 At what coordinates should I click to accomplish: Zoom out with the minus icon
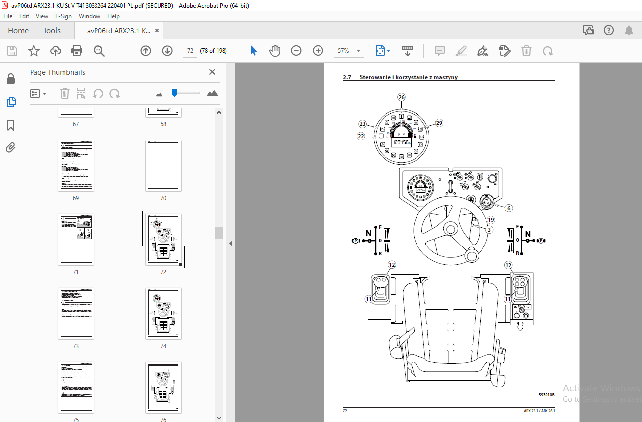(296, 51)
